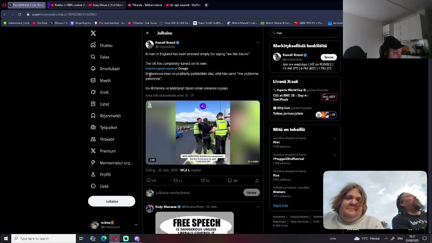Go back with Julkaisu arrow
432x243 pixels.
(x=148, y=33)
